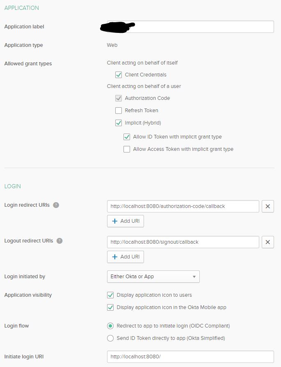Select Send ID Token directly to app
Viewport: 281px width, 367px height.
click(x=110, y=338)
